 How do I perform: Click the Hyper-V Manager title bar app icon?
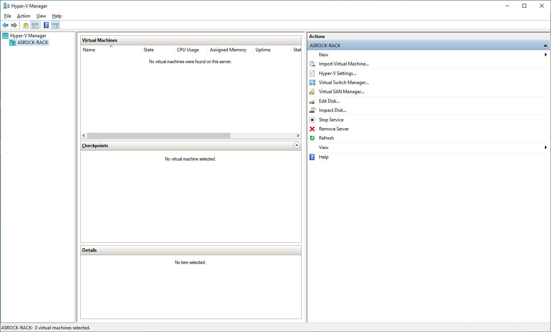[x=6, y=6]
